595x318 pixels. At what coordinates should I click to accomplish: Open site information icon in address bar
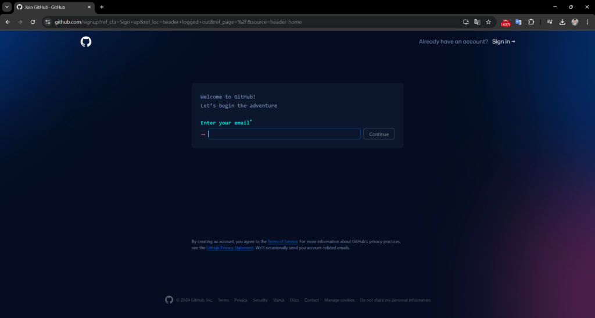click(x=48, y=22)
